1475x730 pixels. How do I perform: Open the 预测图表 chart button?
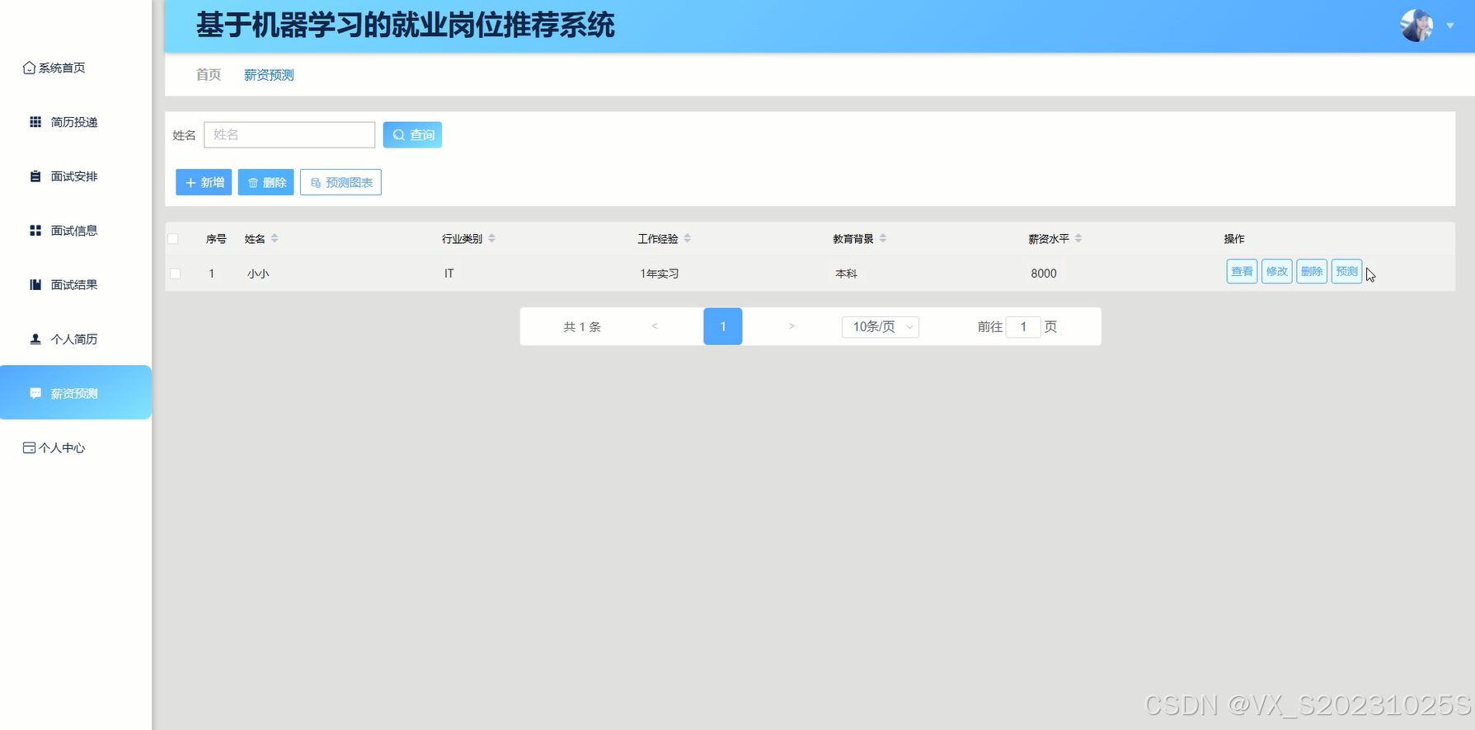pos(341,182)
